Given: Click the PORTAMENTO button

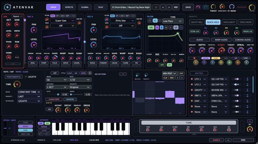Looking at the screenshot, I should 14,77.
